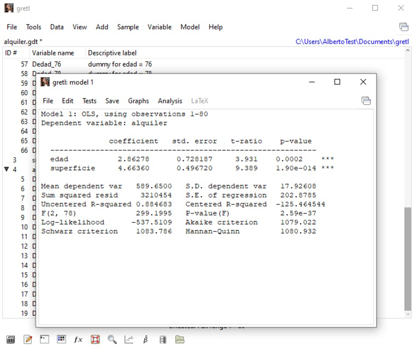Select variable row with ID 10

coord(19,227)
